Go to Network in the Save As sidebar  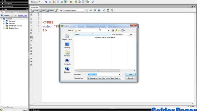pos(67,70)
